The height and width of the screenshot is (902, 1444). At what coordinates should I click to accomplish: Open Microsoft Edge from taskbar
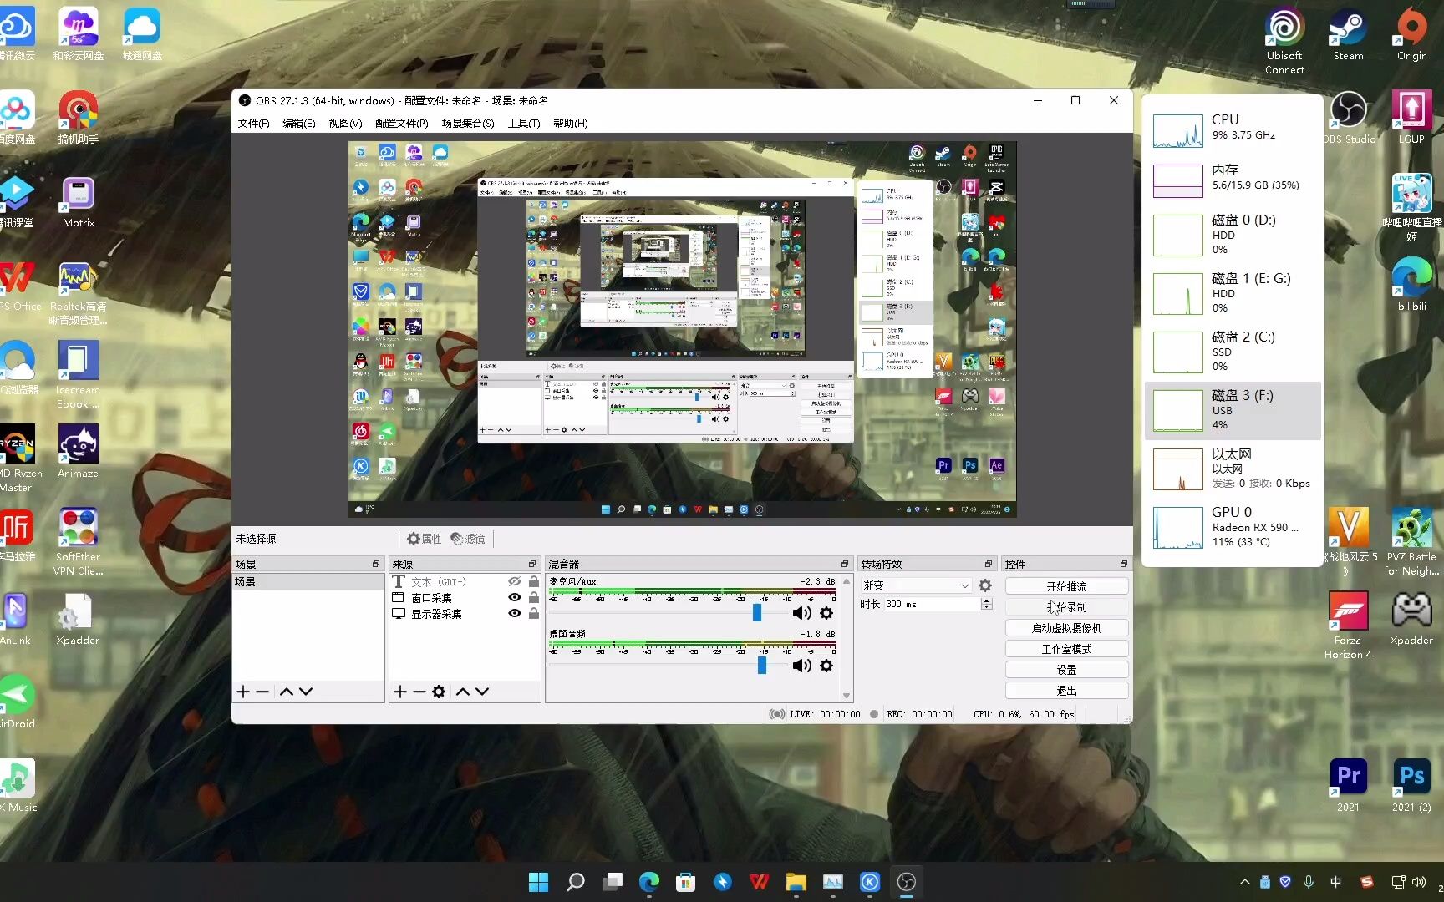tap(649, 882)
